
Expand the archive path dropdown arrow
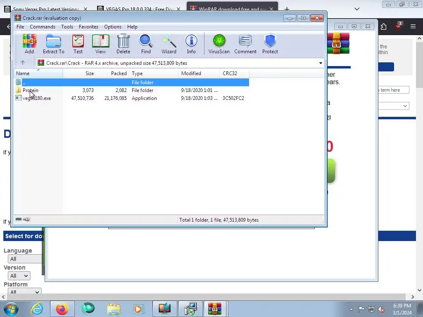[x=321, y=63]
